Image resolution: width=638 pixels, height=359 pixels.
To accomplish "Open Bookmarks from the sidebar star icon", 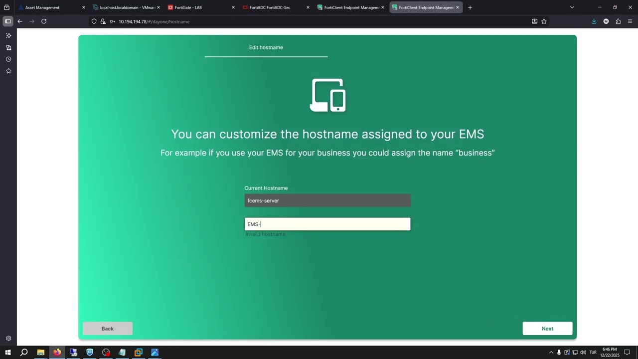I will pos(8,71).
